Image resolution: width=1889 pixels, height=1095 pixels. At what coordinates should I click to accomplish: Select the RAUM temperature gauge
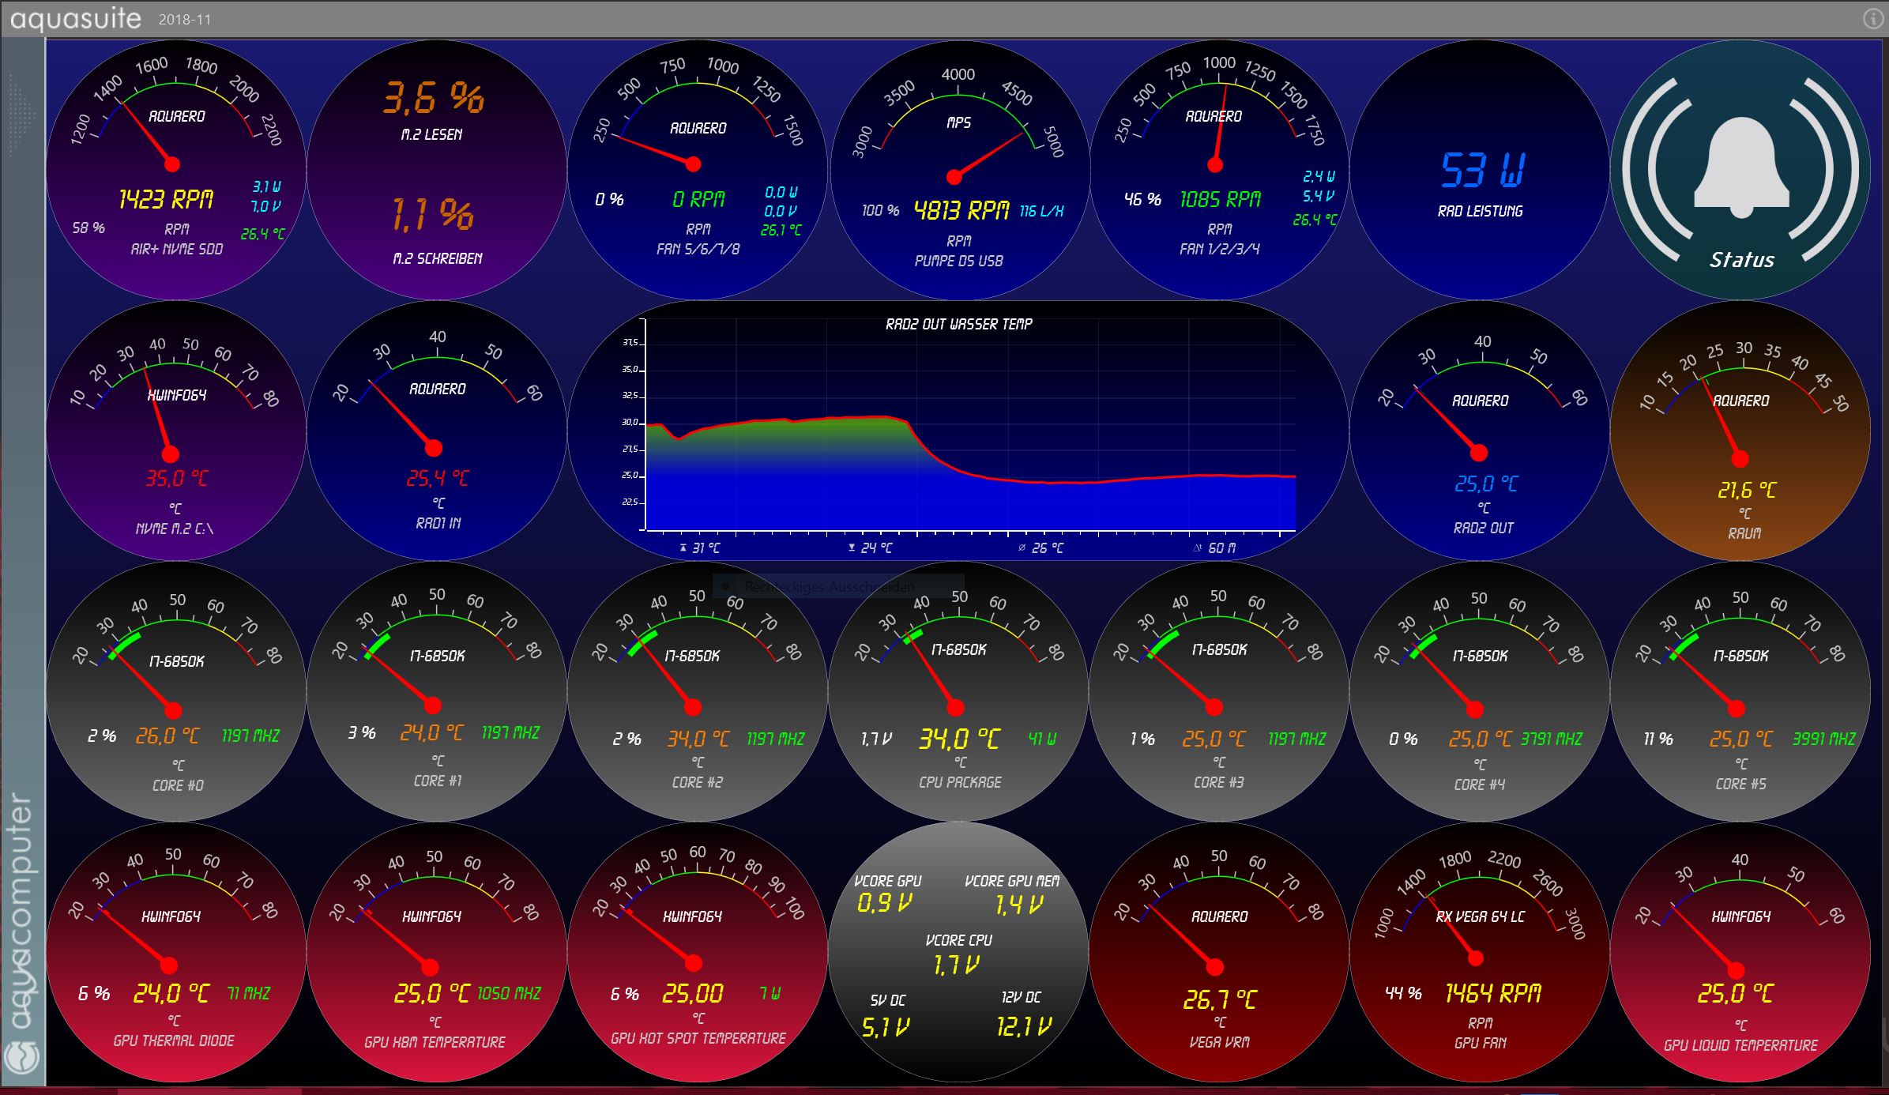[x=1740, y=431]
